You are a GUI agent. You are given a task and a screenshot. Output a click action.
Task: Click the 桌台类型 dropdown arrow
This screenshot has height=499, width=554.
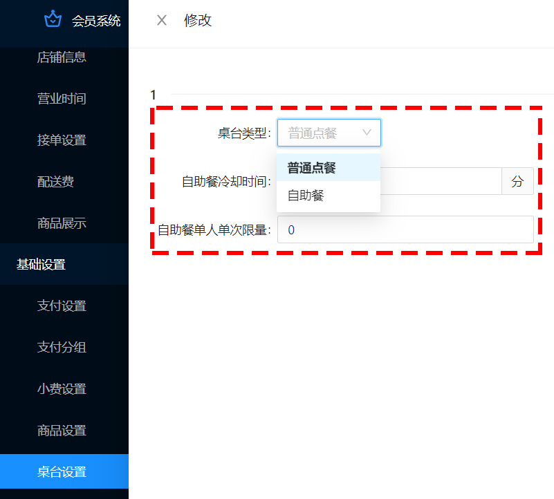pyautogui.click(x=367, y=133)
